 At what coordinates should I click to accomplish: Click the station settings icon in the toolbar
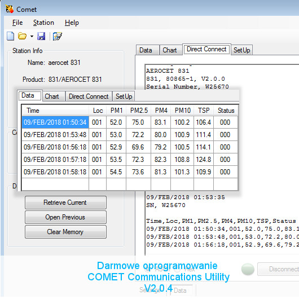coord(57,36)
